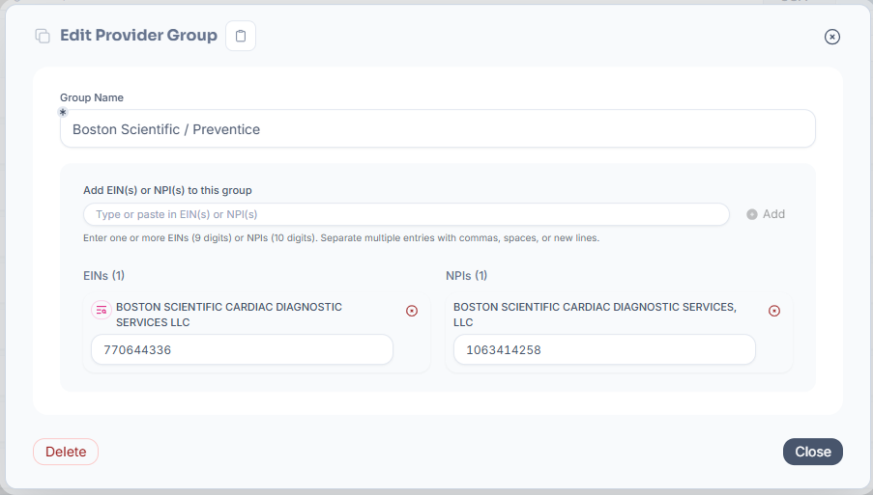
Task: Click the Add button
Action: point(766,214)
